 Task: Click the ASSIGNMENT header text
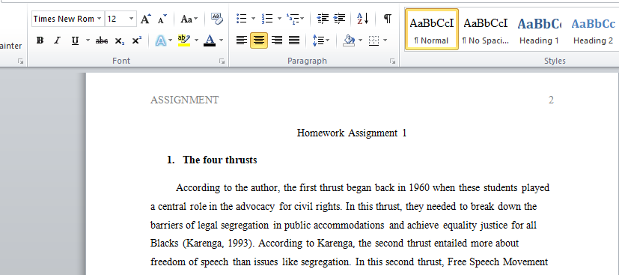(x=184, y=100)
